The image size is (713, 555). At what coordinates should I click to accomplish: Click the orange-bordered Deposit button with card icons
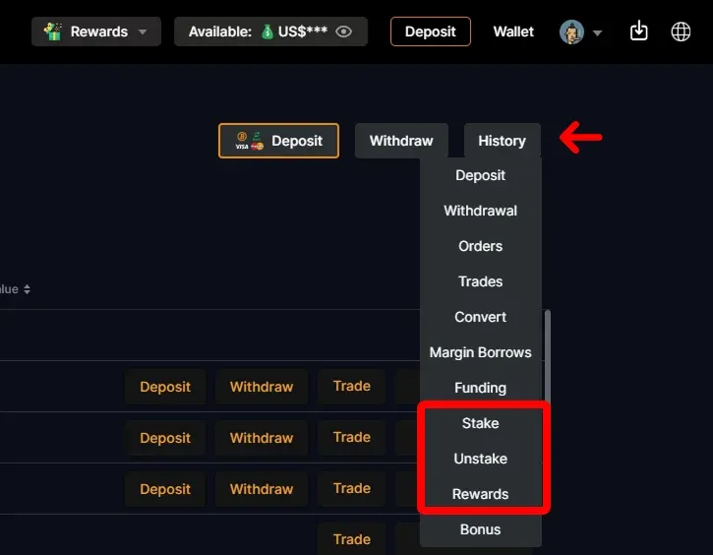click(x=278, y=141)
